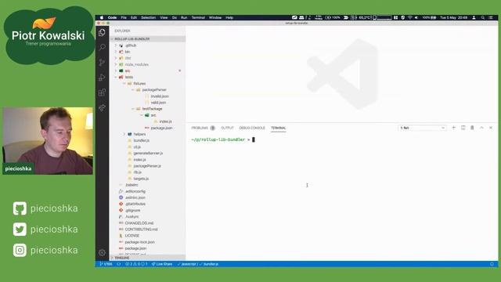
Task: Open the Live Share view in activity bar
Action: click(102, 108)
